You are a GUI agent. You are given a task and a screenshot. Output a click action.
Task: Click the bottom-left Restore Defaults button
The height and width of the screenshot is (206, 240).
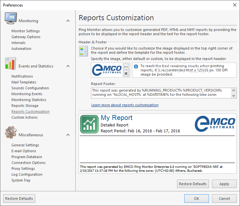19,199
